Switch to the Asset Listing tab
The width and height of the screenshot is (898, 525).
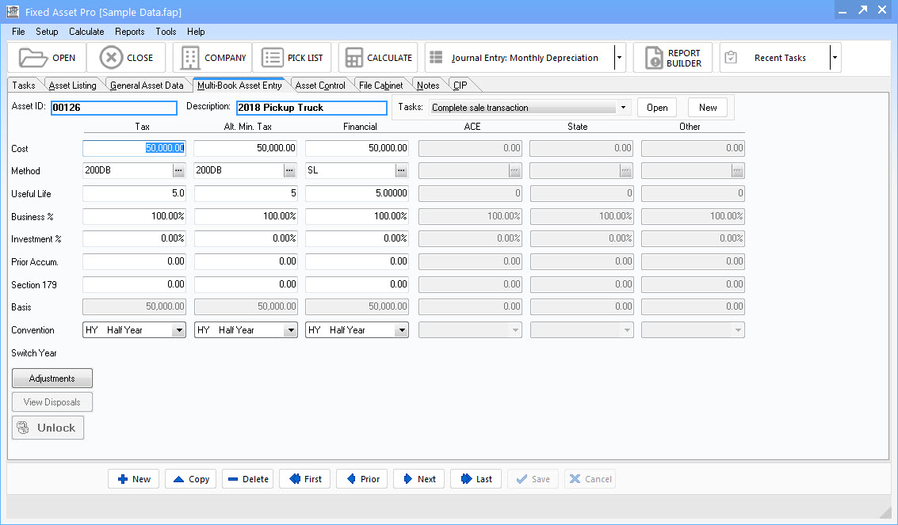click(x=72, y=85)
